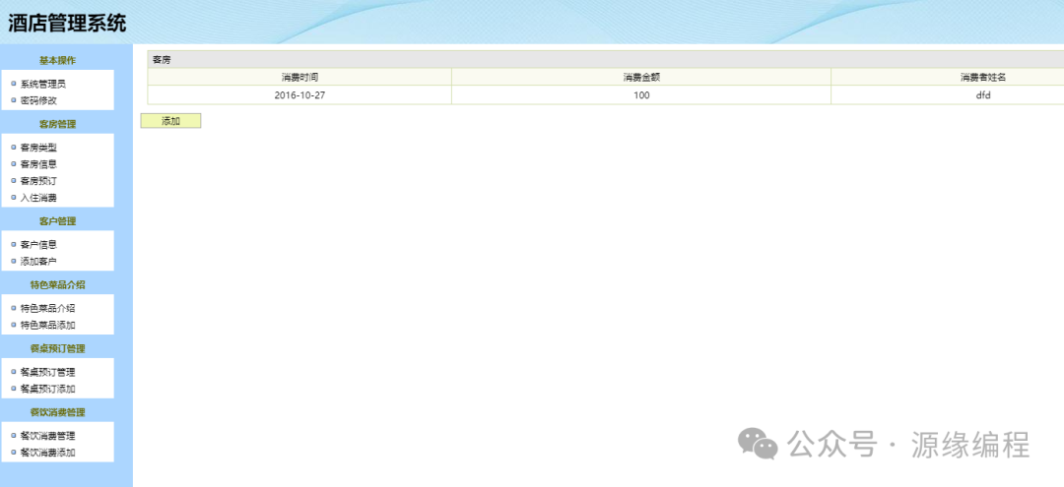Open 特色菜品介绍 link under its section

(47, 308)
